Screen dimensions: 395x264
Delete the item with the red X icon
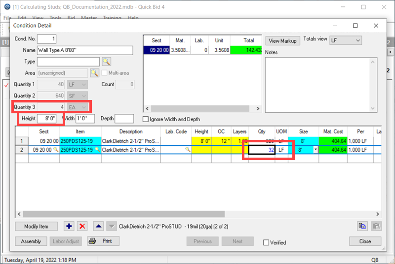(82, 227)
